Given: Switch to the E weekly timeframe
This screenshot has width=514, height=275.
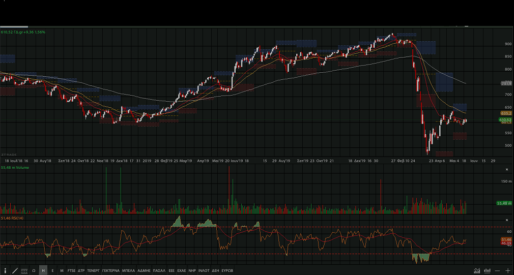Looking at the screenshot, I should 52,270.
